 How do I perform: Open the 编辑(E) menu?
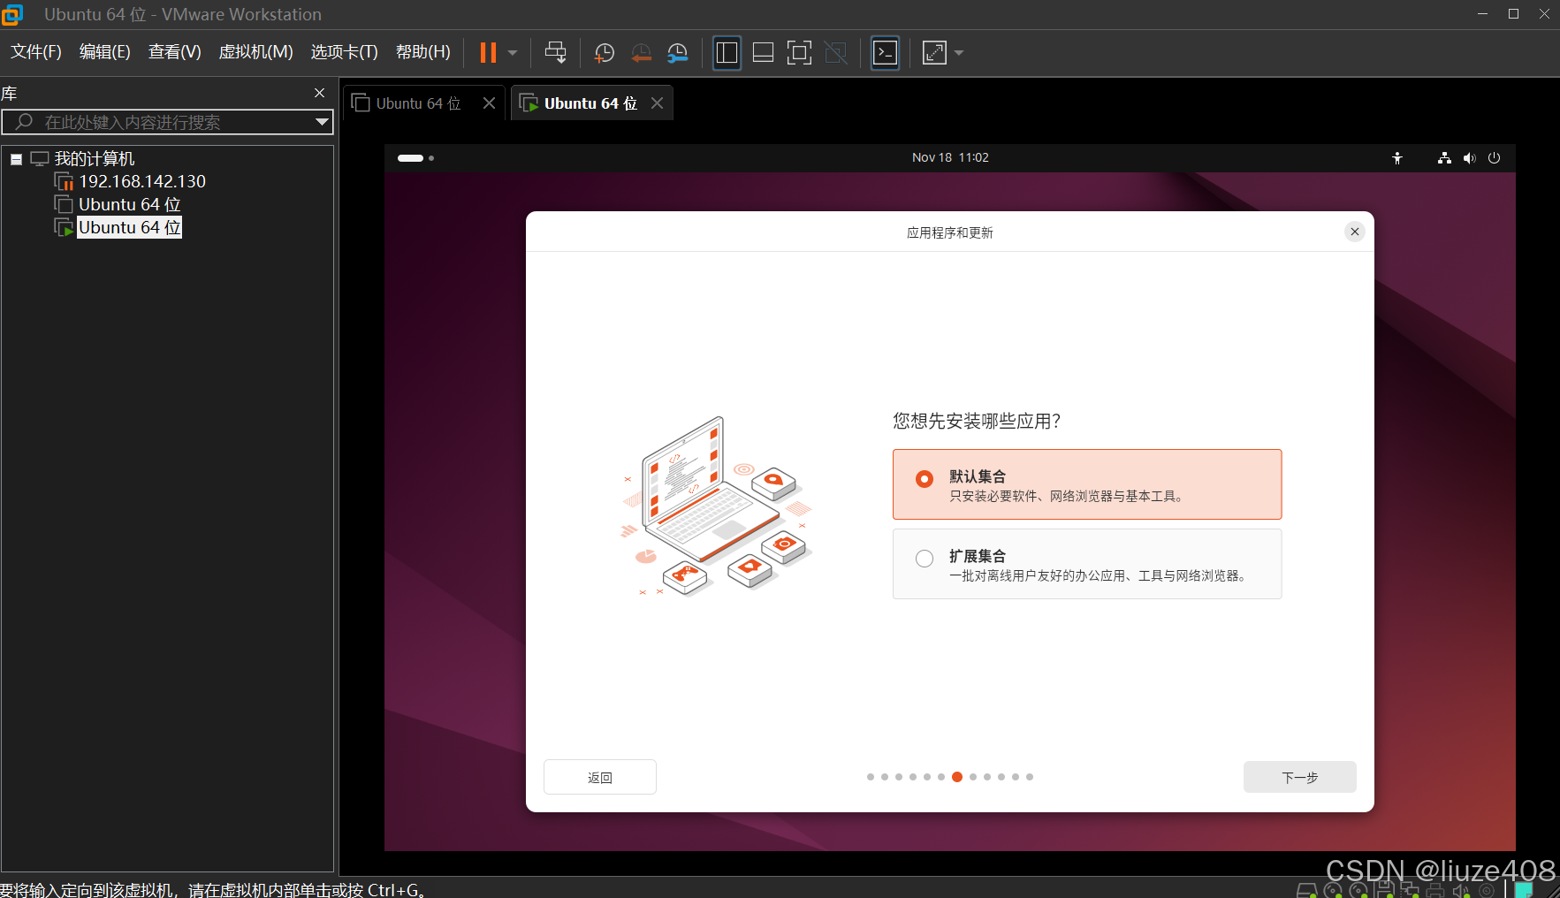(x=105, y=52)
